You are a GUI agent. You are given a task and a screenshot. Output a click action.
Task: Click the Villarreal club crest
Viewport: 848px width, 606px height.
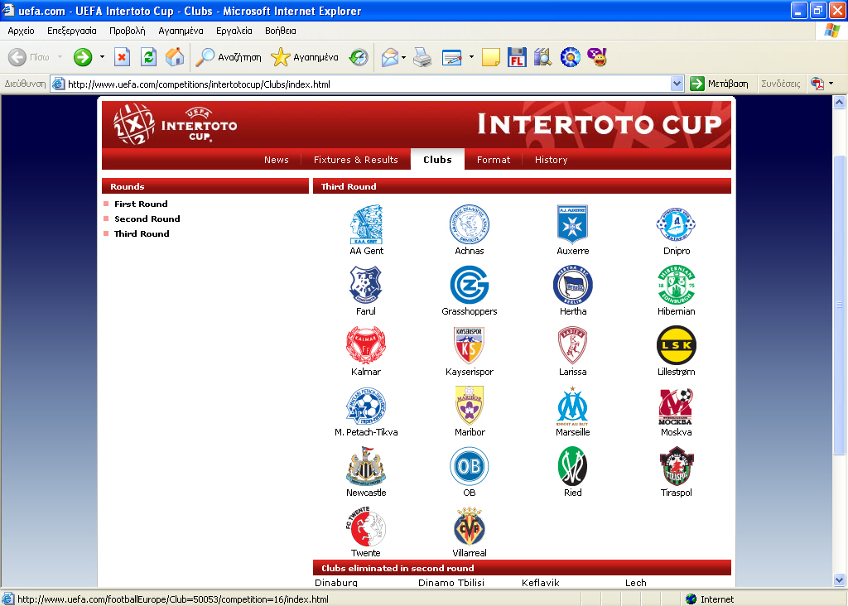(470, 527)
